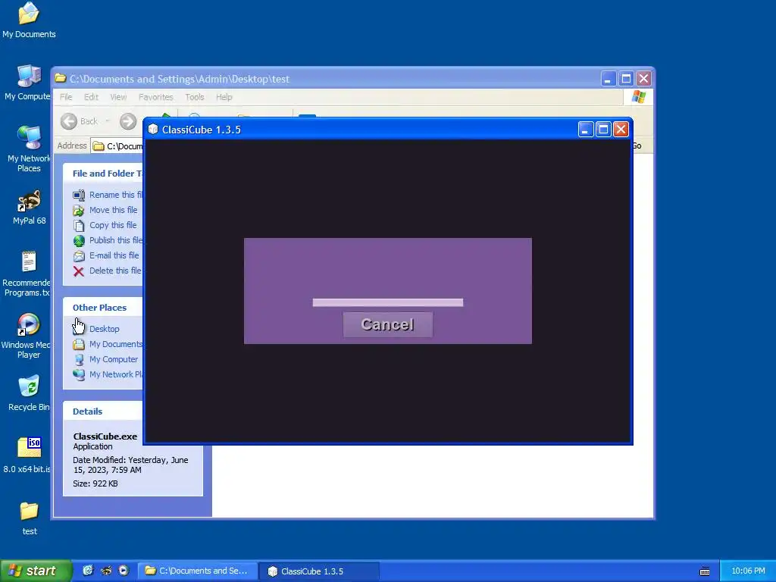776x582 pixels.
Task: Click Back arrow in Explorer toolbar
Action: point(69,121)
